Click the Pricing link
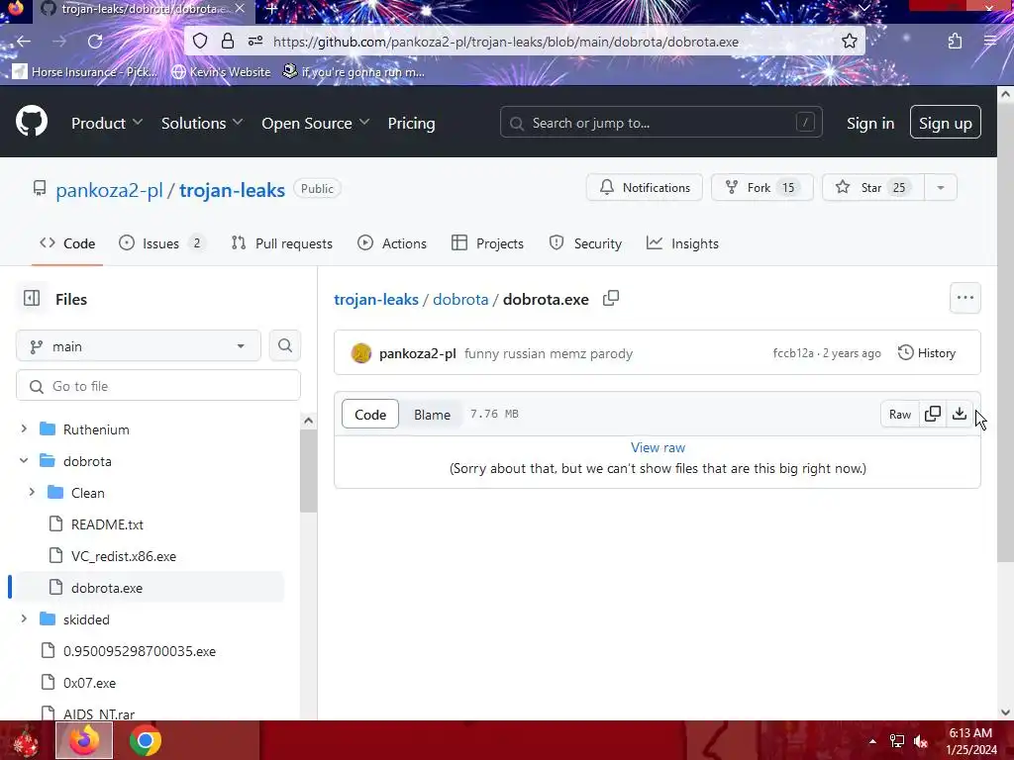Image resolution: width=1014 pixels, height=760 pixels. 411,123
